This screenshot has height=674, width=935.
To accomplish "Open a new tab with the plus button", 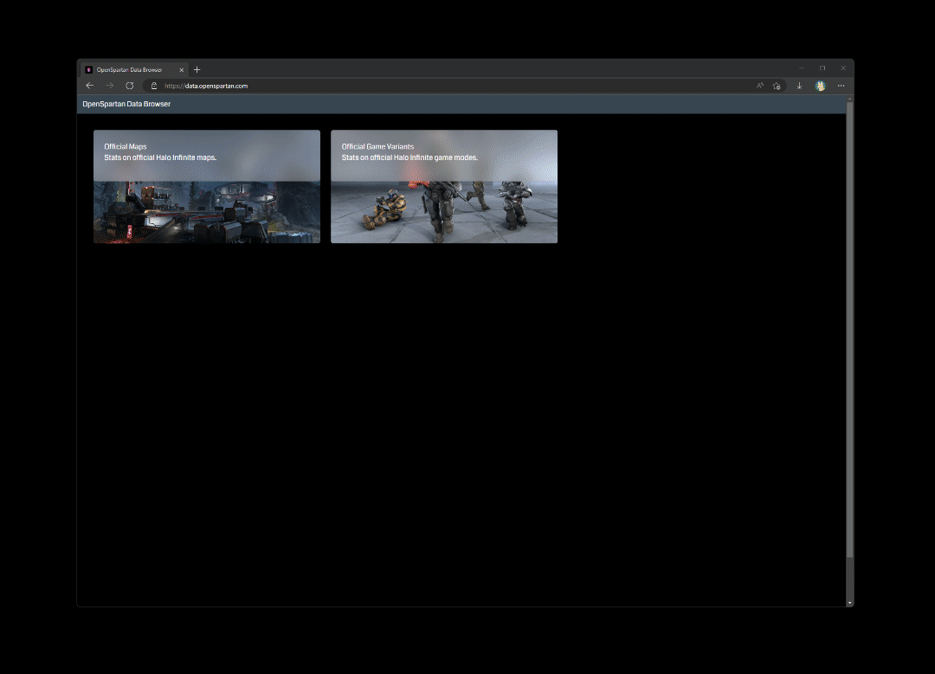I will pyautogui.click(x=197, y=70).
